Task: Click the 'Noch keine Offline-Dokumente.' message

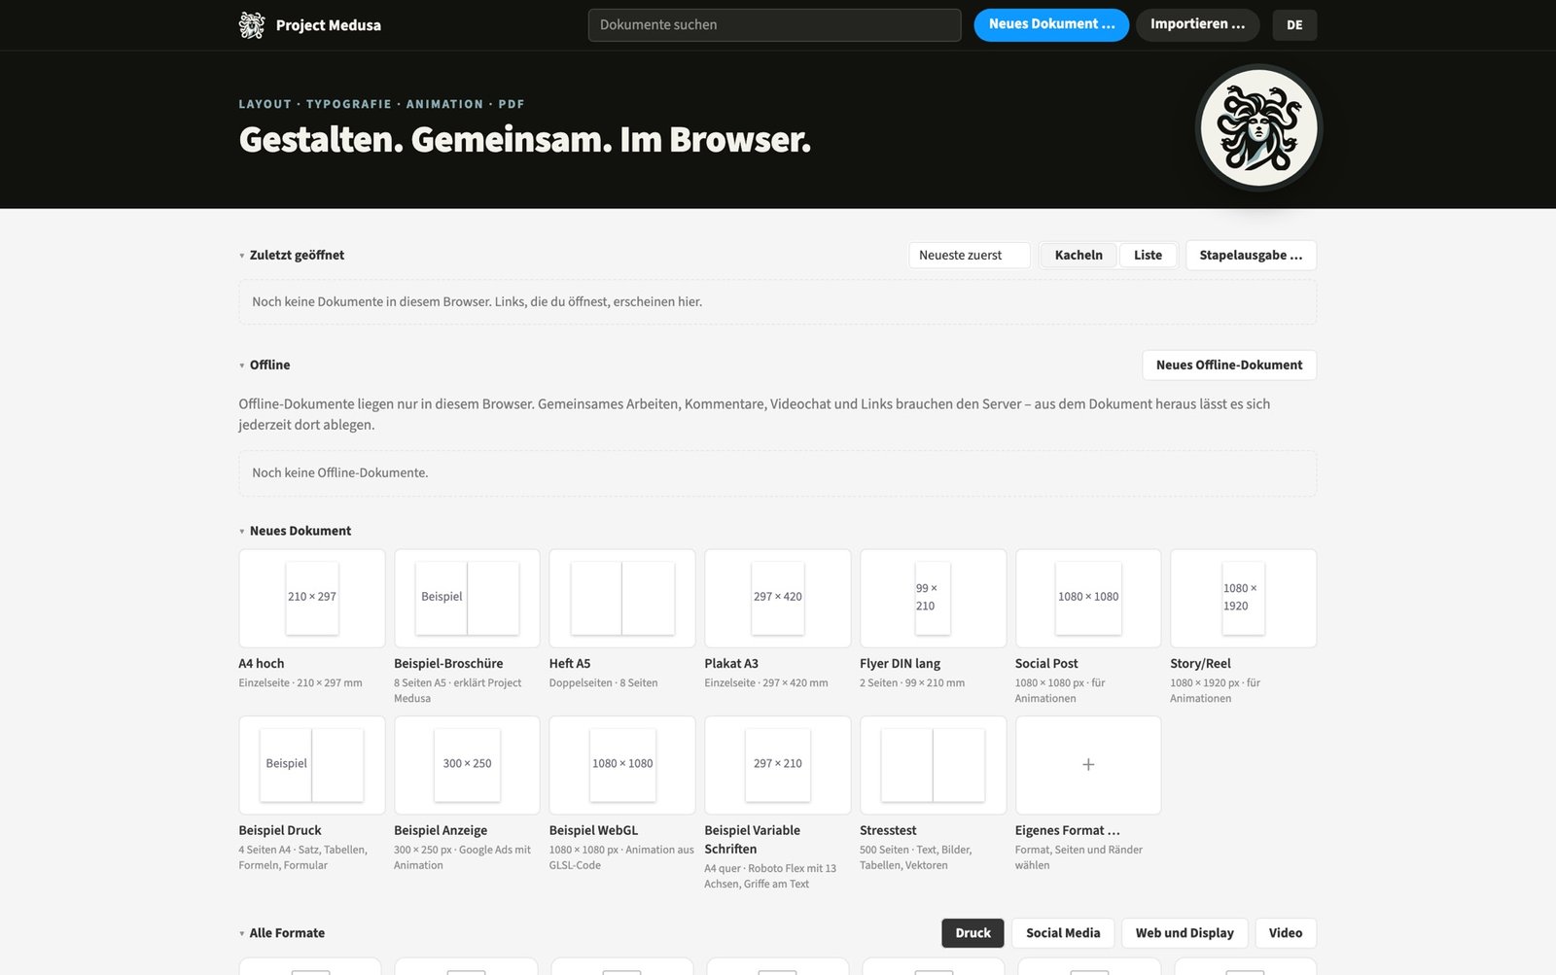Action: tap(339, 472)
